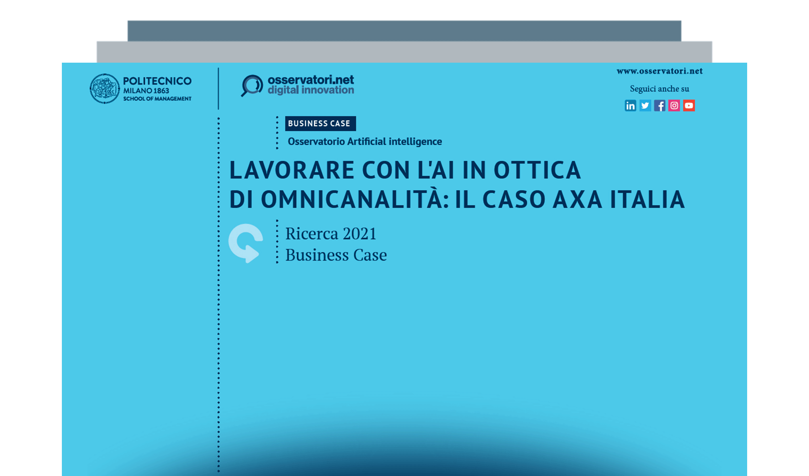Click the YouTube play icon

coord(689,106)
